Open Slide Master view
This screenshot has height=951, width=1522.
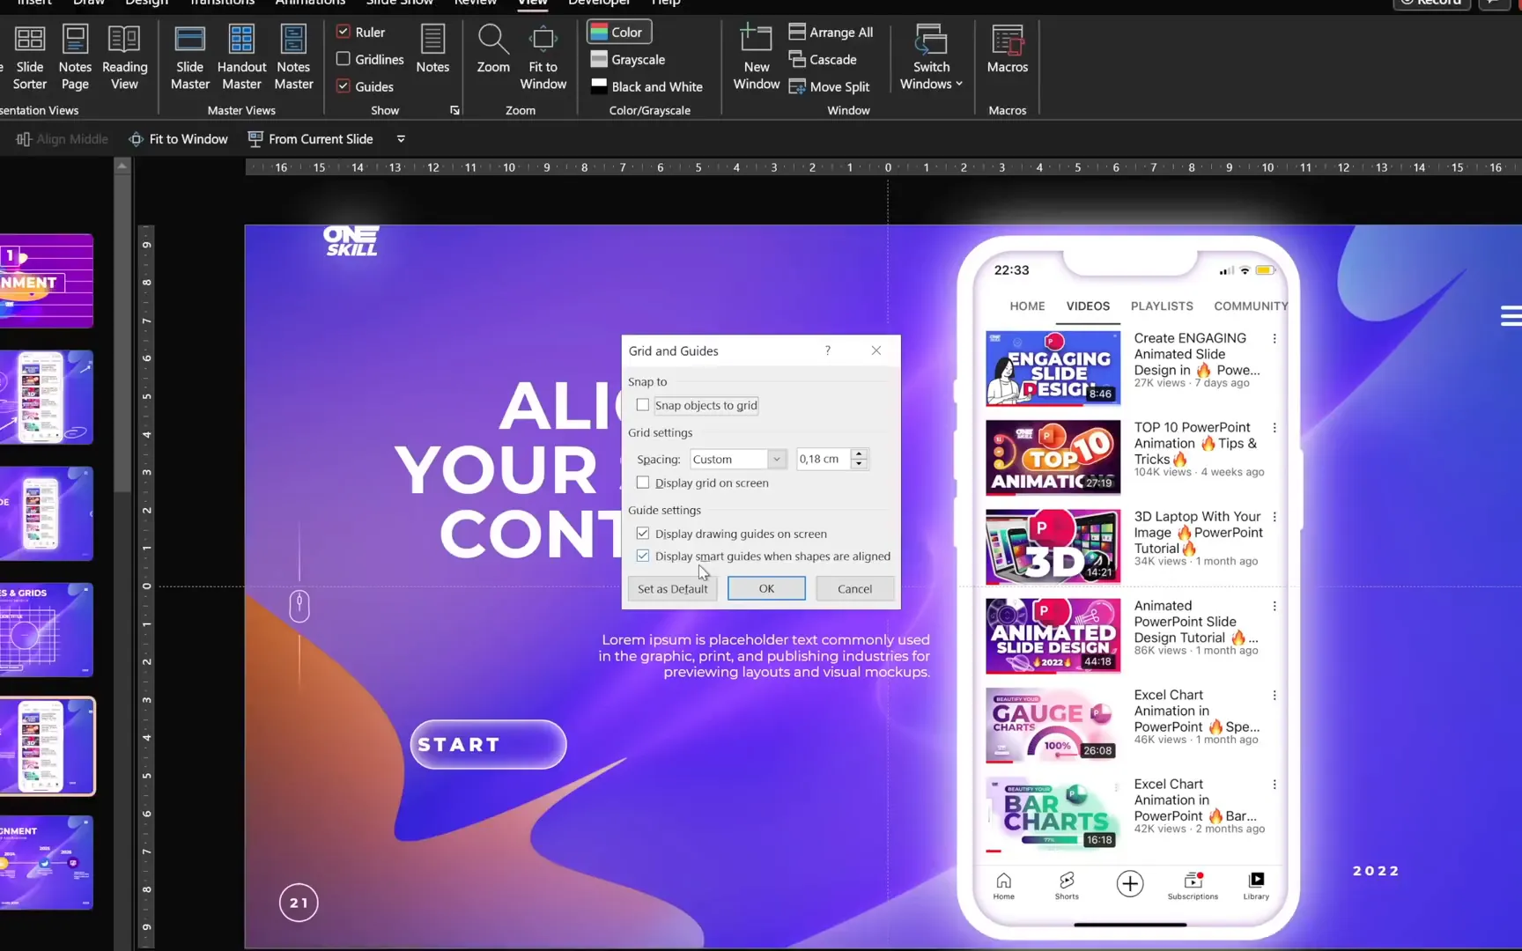point(189,58)
